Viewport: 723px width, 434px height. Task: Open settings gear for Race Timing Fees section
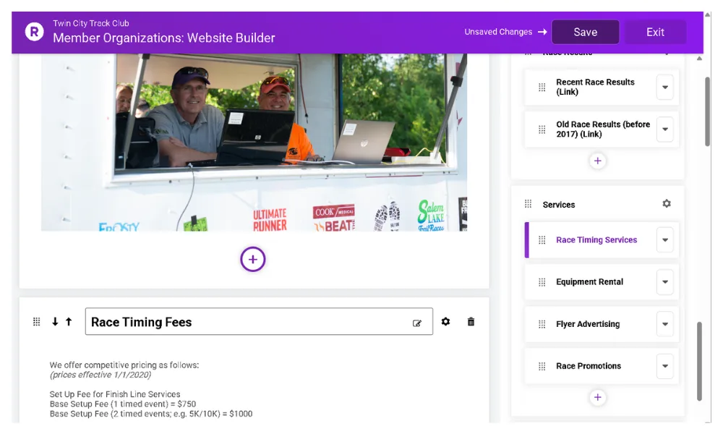pos(445,321)
